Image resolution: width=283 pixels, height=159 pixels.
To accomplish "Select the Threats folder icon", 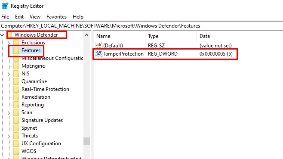I will [x=16, y=136].
